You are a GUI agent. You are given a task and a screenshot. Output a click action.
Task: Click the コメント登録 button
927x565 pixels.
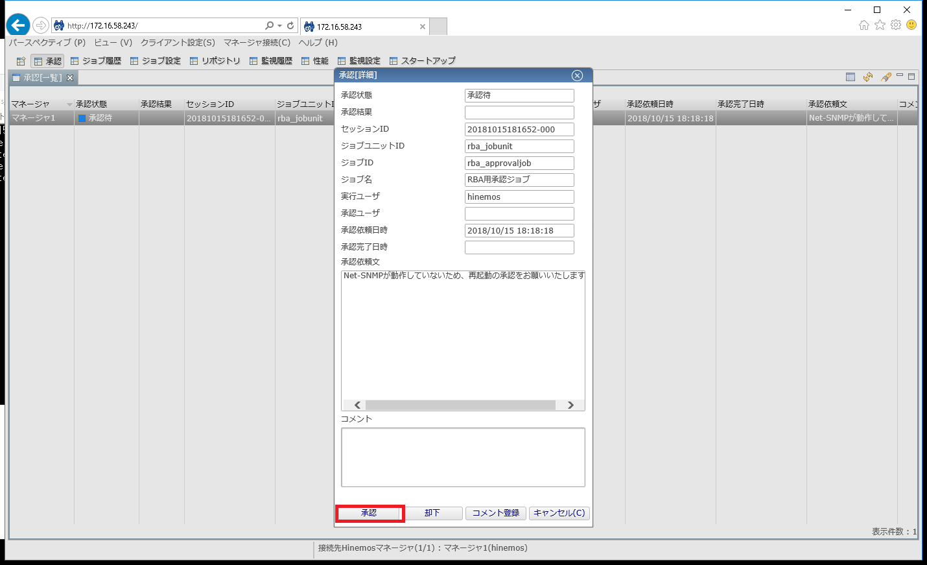point(496,513)
